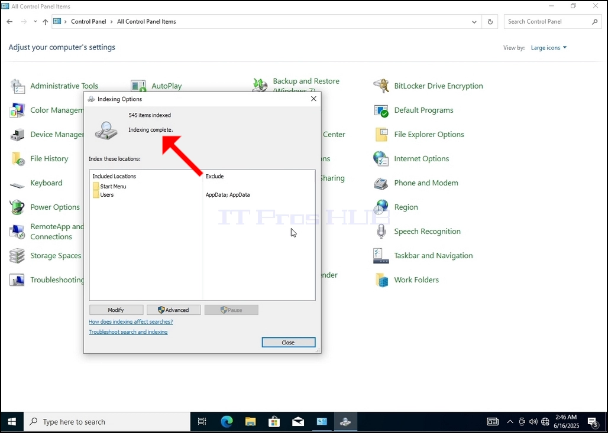Open Default Programs icon
The height and width of the screenshot is (433, 608).
coord(381,110)
